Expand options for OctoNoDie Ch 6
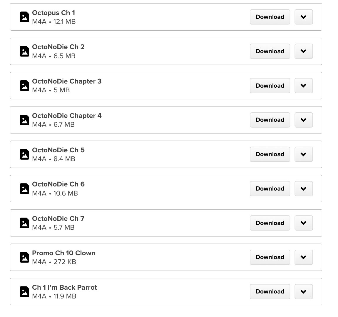 pyautogui.click(x=303, y=188)
